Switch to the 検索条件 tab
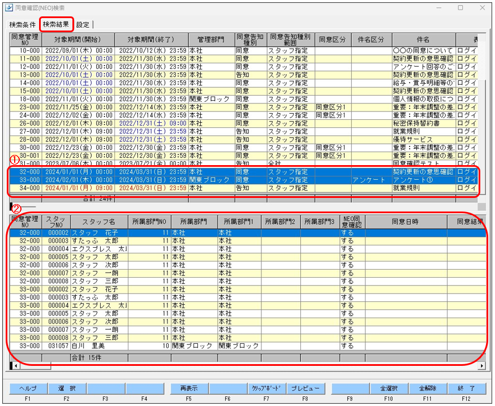Image resolution: width=495 pixels, height=406 pixels. click(x=23, y=25)
